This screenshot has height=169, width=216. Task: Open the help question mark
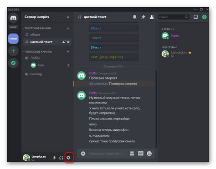(205, 17)
